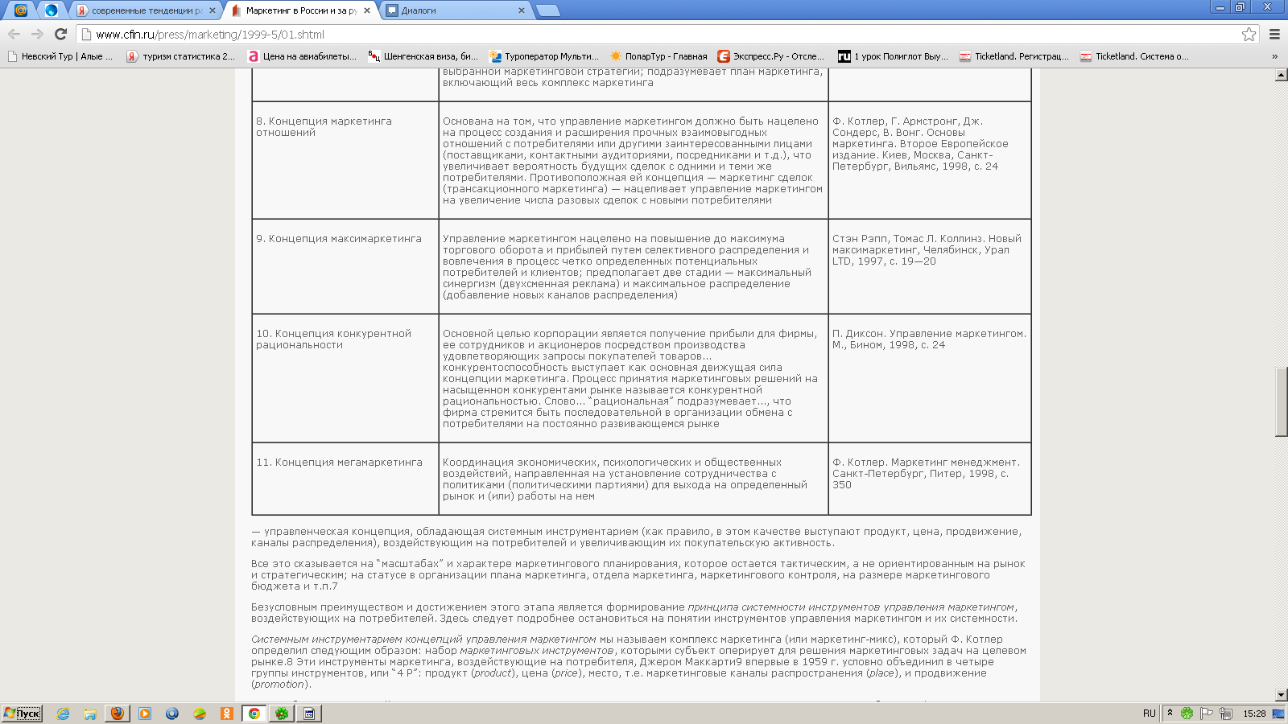This screenshot has height=724, width=1288.
Task: Open the 'Цена на авиабилеты' bookmark
Action: pyautogui.click(x=303, y=56)
